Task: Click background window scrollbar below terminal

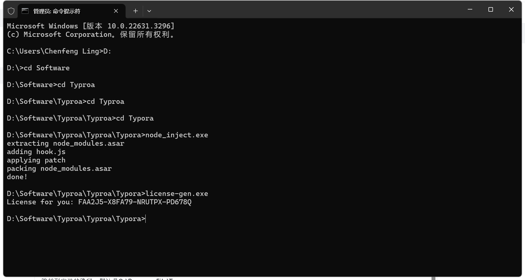Action: pos(433,278)
